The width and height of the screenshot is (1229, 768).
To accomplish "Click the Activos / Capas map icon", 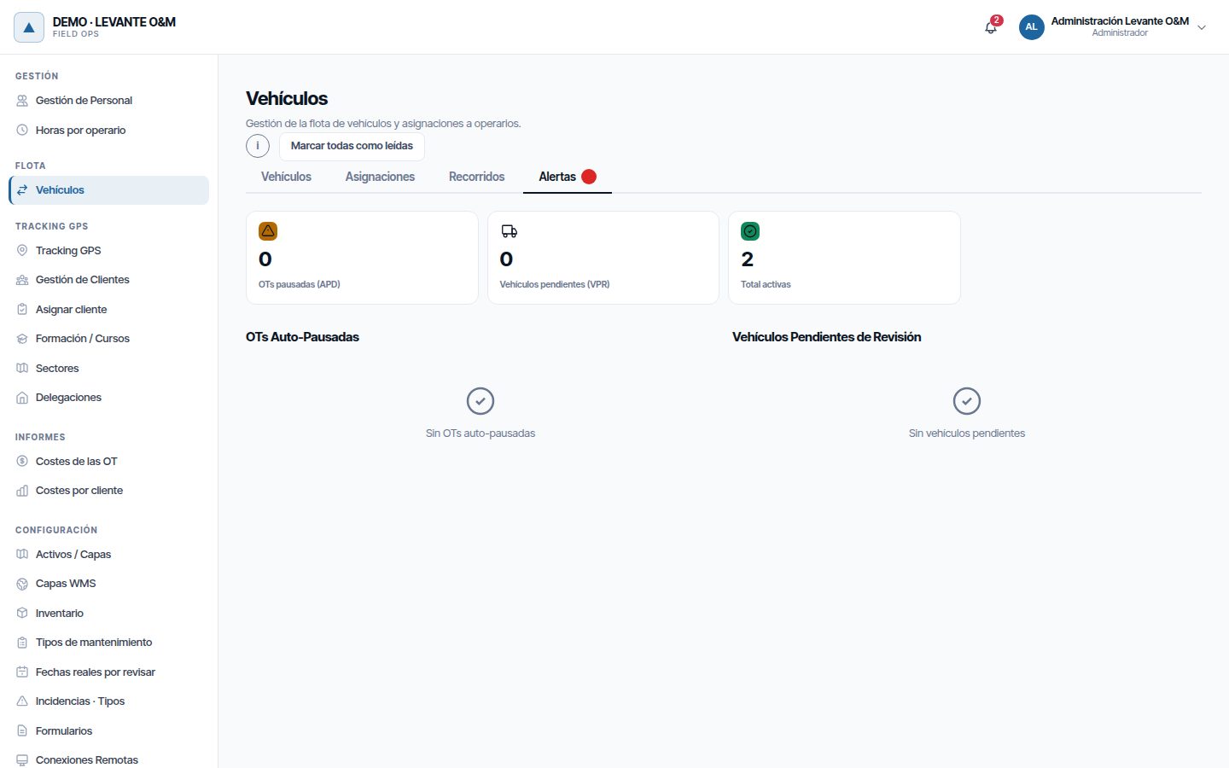I will point(22,555).
